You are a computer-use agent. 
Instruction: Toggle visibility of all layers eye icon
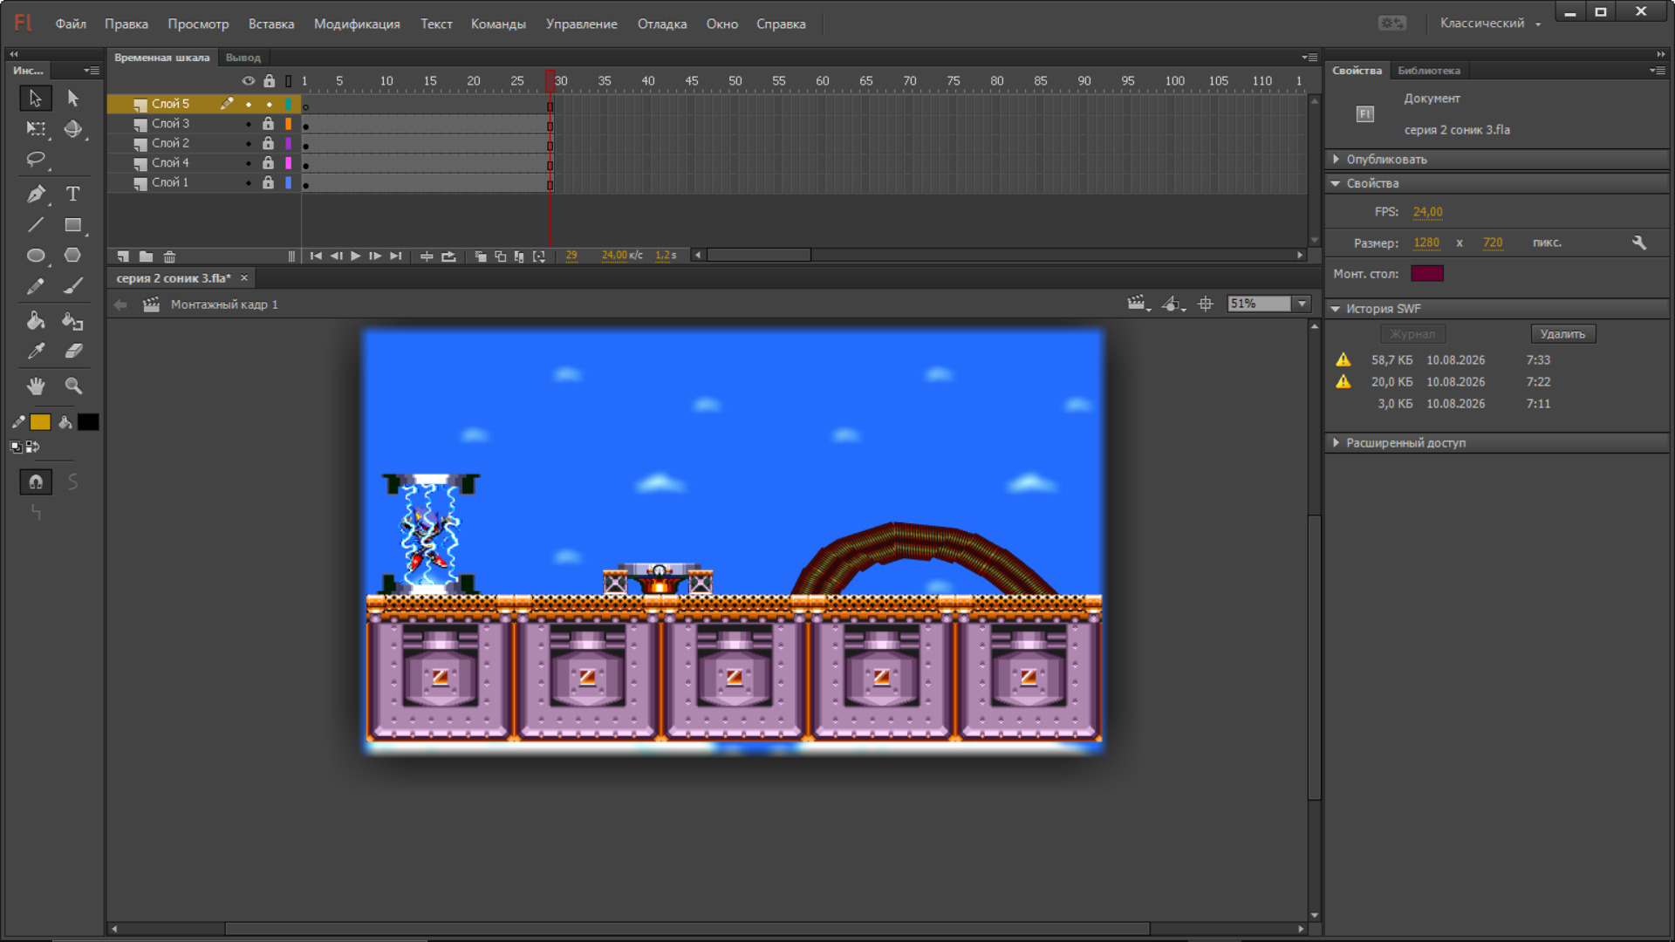coord(249,81)
